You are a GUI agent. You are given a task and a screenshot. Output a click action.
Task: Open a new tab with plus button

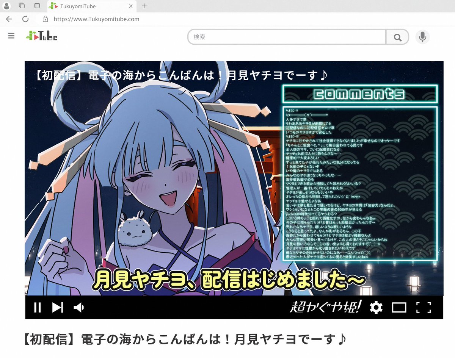[144, 6]
